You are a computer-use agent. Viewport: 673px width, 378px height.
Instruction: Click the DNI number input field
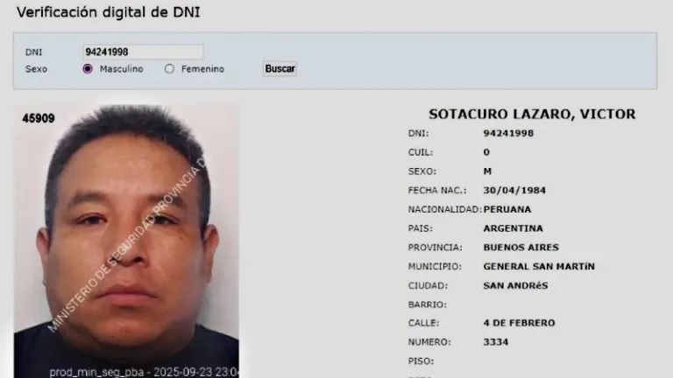[x=143, y=52]
